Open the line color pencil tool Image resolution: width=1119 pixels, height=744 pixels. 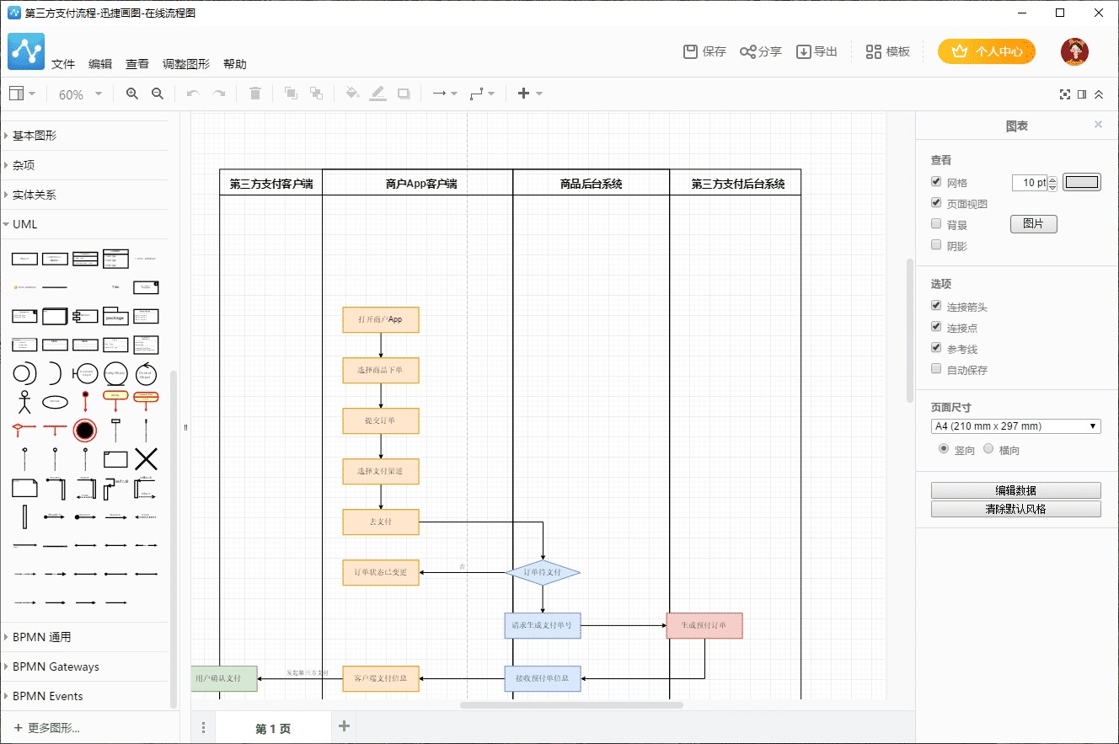pyautogui.click(x=377, y=94)
